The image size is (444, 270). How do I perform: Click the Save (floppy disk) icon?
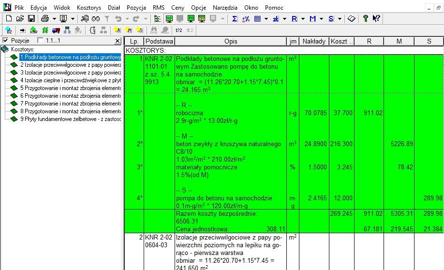(x=31, y=18)
